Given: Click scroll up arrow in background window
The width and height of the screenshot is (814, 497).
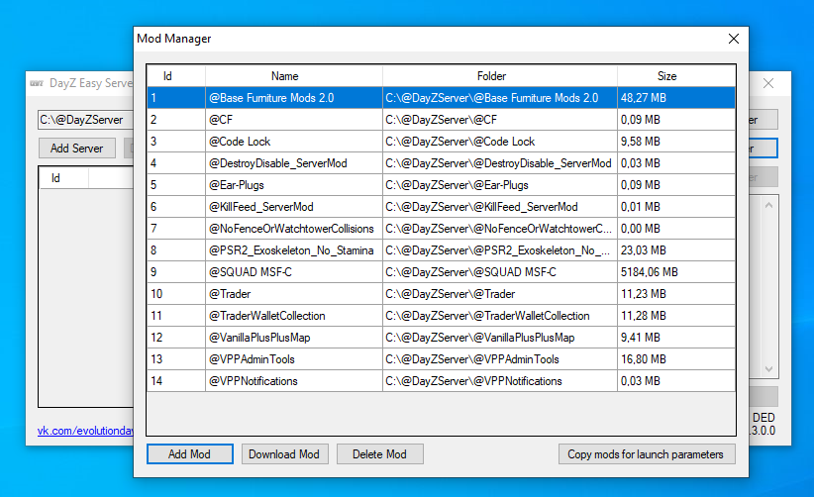Looking at the screenshot, I should 768,206.
